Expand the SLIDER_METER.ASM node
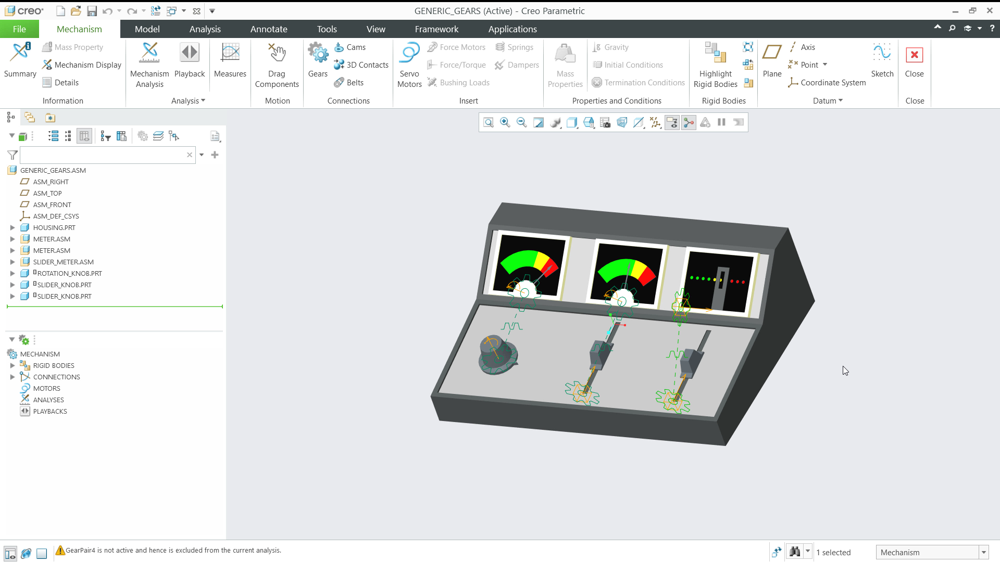This screenshot has height=562, width=1000. coord(12,262)
